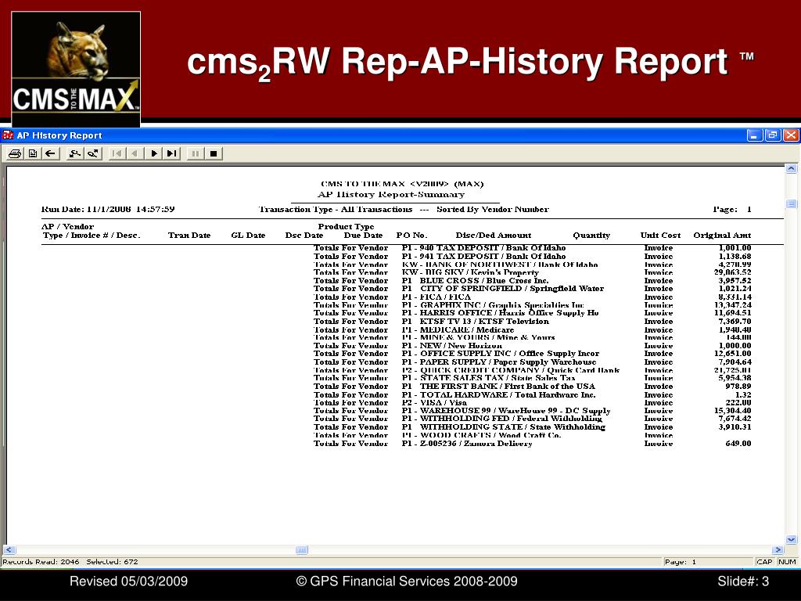Click 'Records Read: 2046' status text
801x601 pixels.
(x=41, y=562)
